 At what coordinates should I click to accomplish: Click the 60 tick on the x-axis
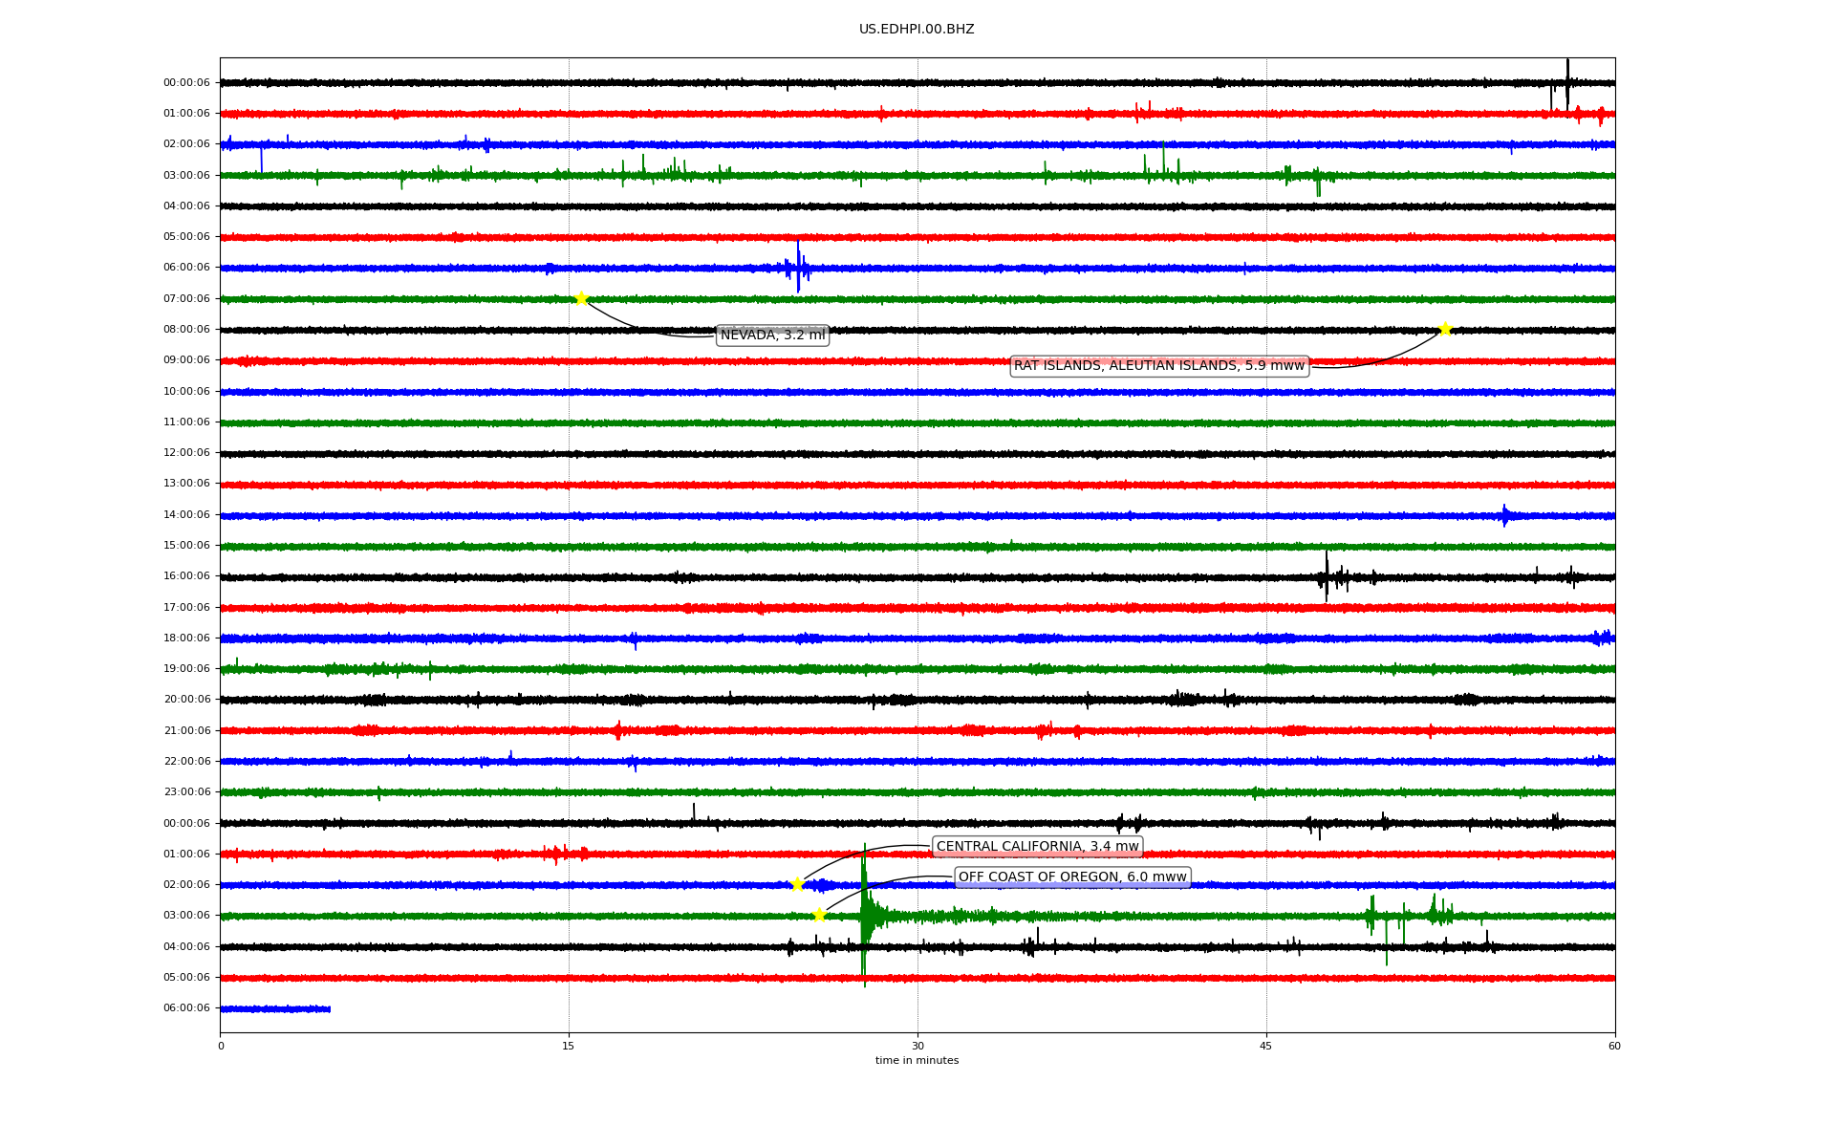point(1613,1046)
